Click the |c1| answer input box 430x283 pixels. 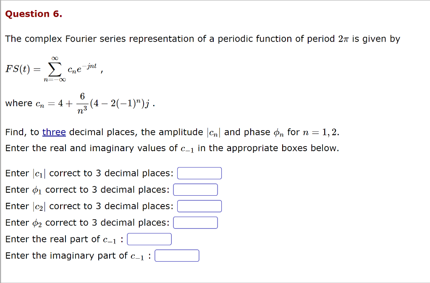pos(199,173)
